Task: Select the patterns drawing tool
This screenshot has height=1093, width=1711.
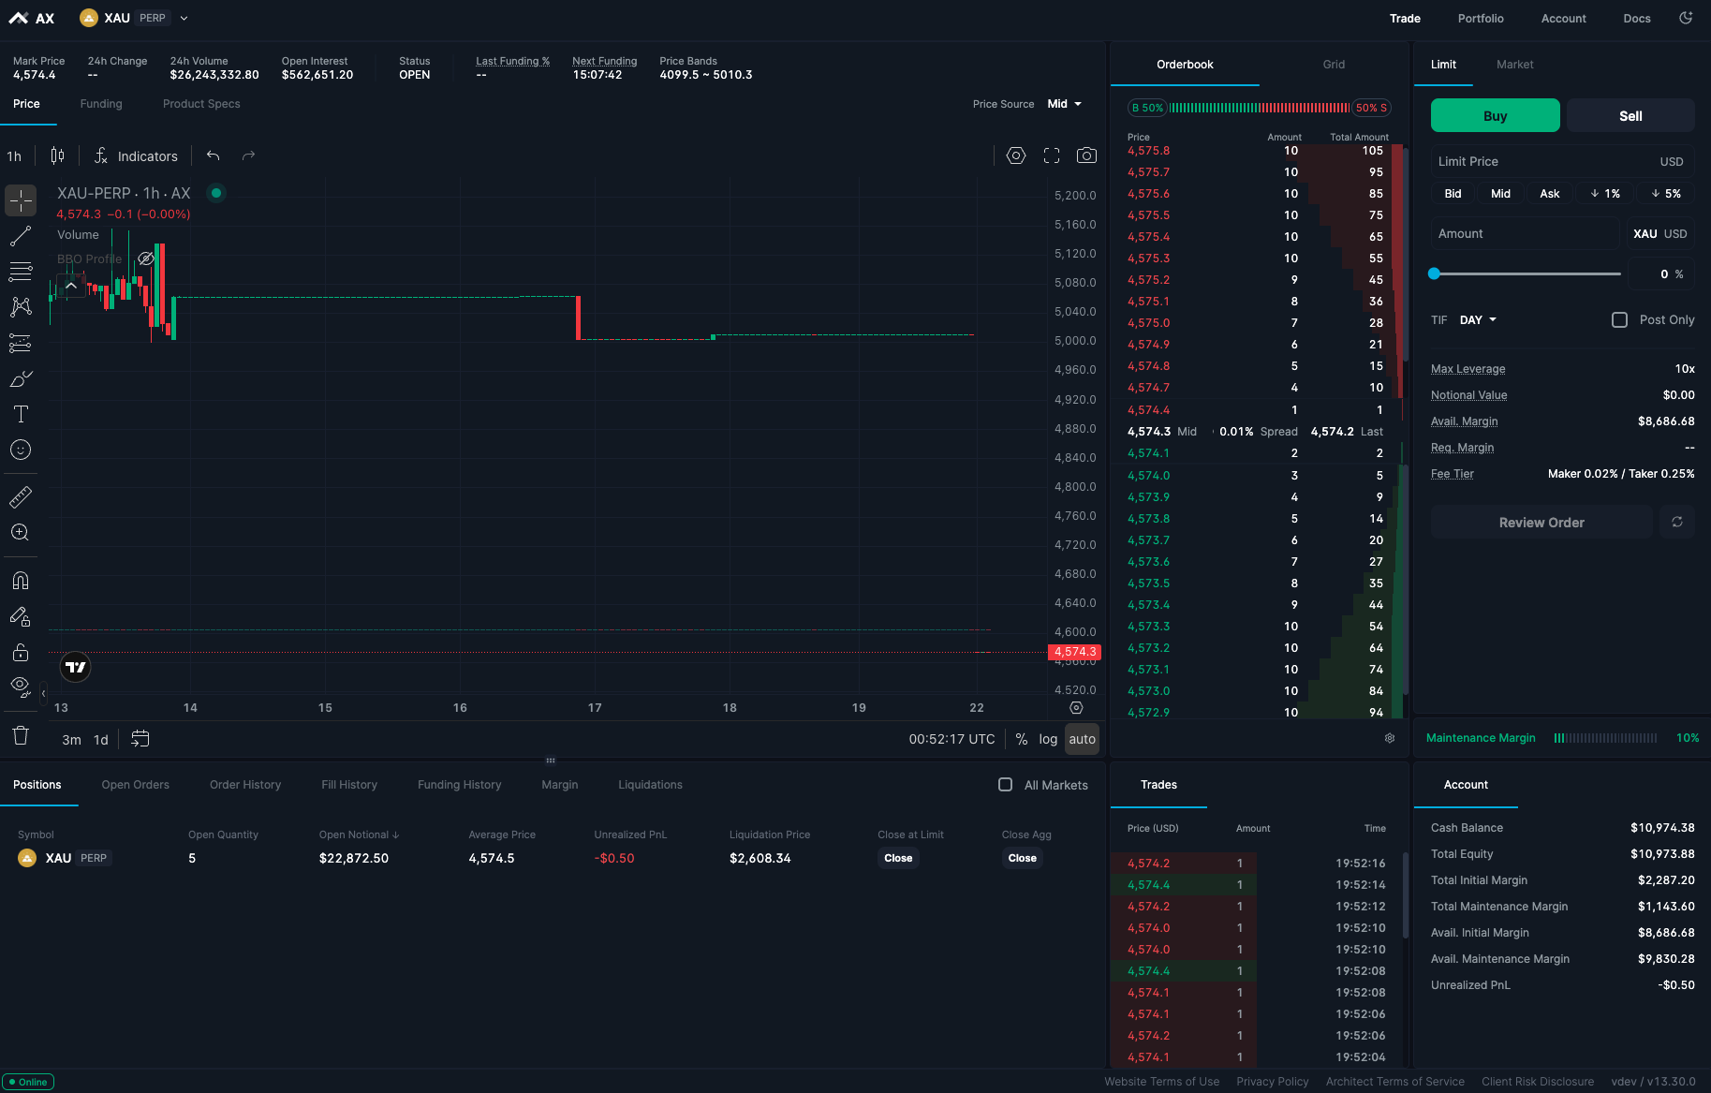Action: 21,307
